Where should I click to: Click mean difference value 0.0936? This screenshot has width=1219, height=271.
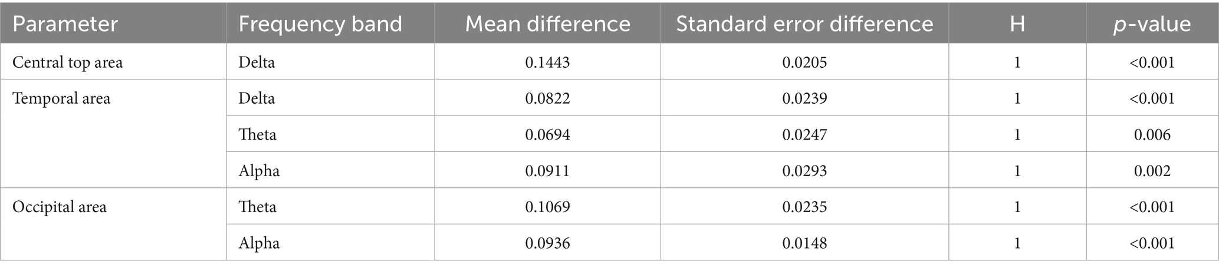point(547,243)
